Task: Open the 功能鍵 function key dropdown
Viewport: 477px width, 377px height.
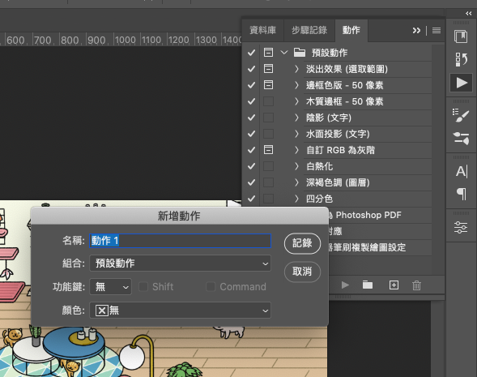Action: point(110,286)
